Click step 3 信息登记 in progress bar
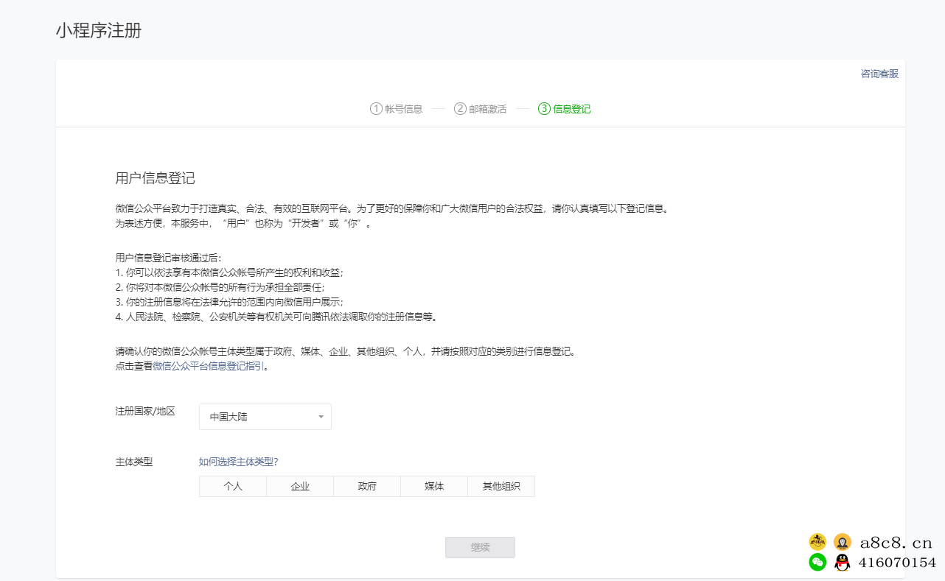 (x=564, y=109)
